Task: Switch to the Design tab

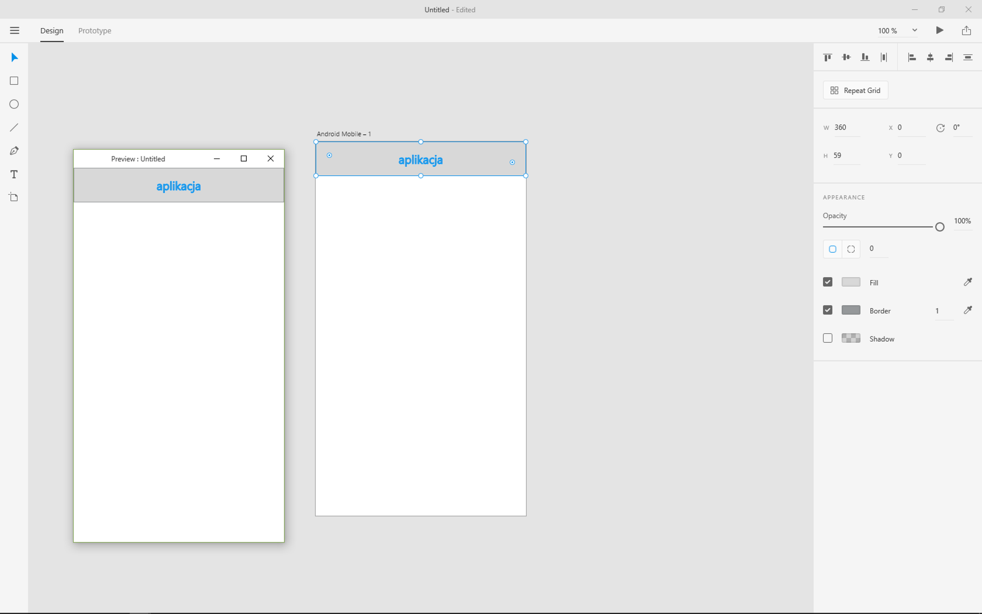Action: [52, 31]
